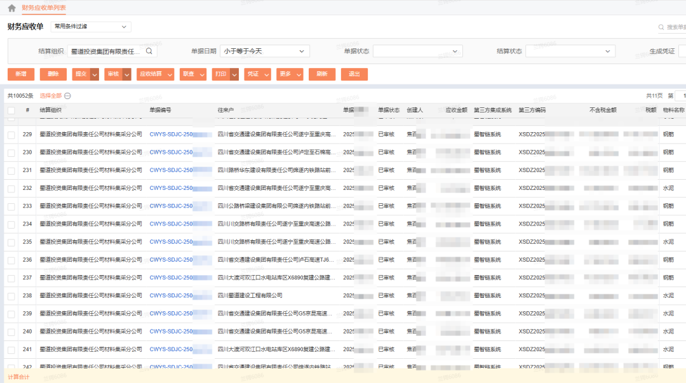
Task: Expand the 审核 button arrow
Action: pyautogui.click(x=127, y=74)
